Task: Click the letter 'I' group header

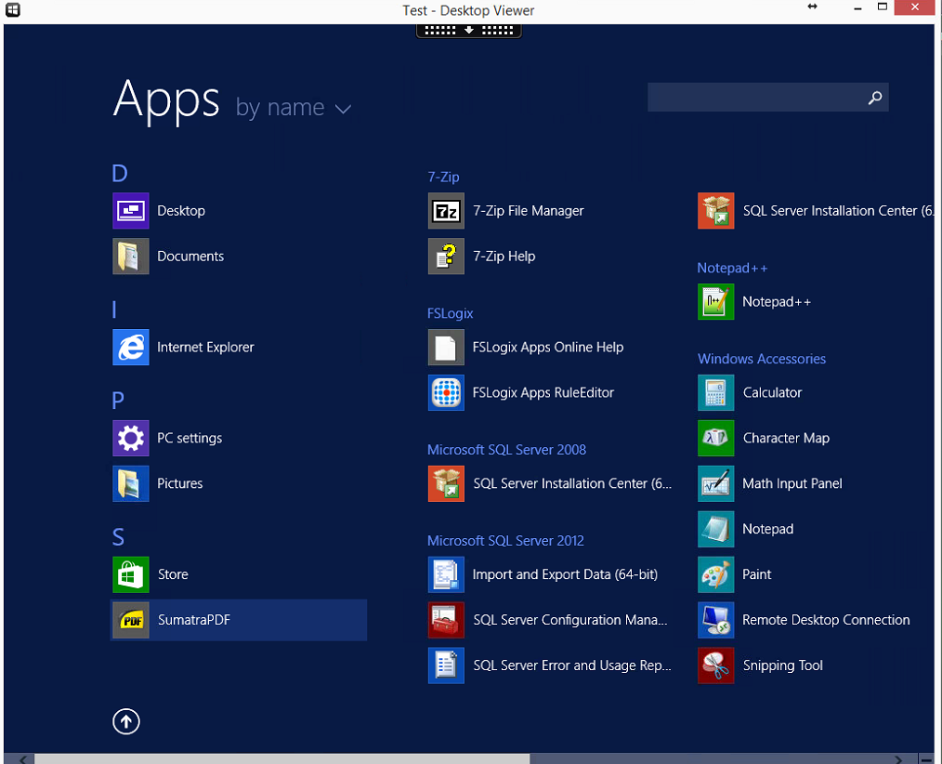Action: tap(114, 310)
